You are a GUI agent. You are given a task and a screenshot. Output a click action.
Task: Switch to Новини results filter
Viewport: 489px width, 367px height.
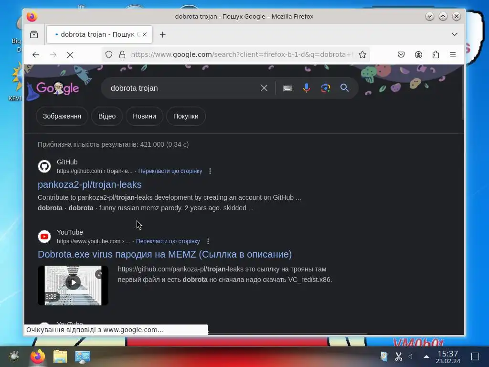pos(144,116)
